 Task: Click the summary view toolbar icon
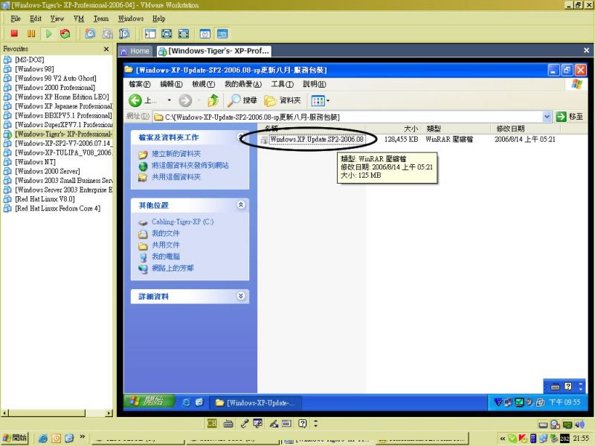coord(205,33)
